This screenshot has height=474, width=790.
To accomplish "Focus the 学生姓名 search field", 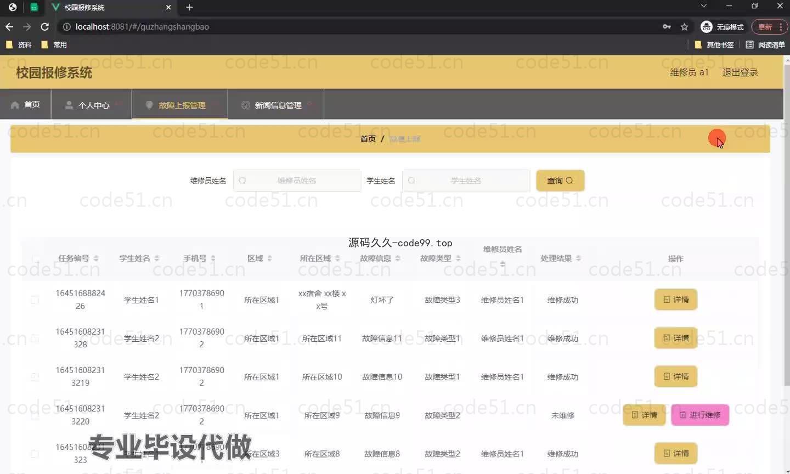I will coord(466,180).
